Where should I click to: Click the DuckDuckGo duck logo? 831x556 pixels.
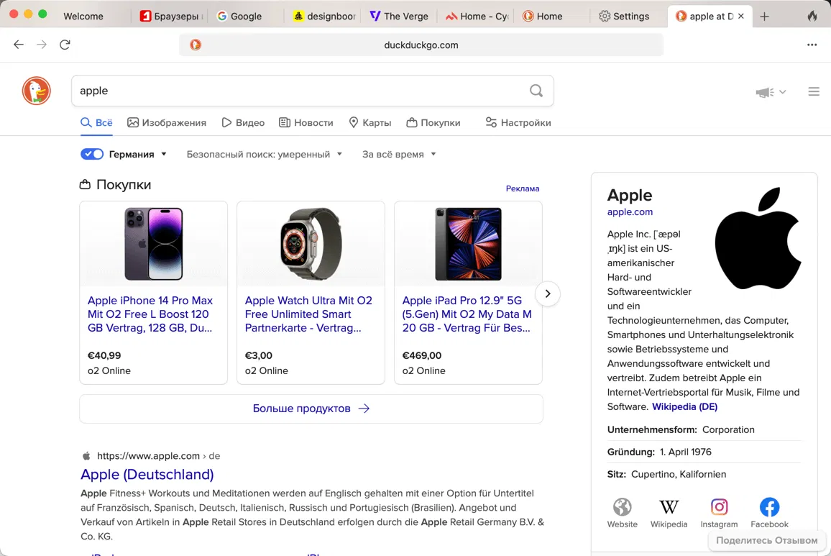point(37,91)
